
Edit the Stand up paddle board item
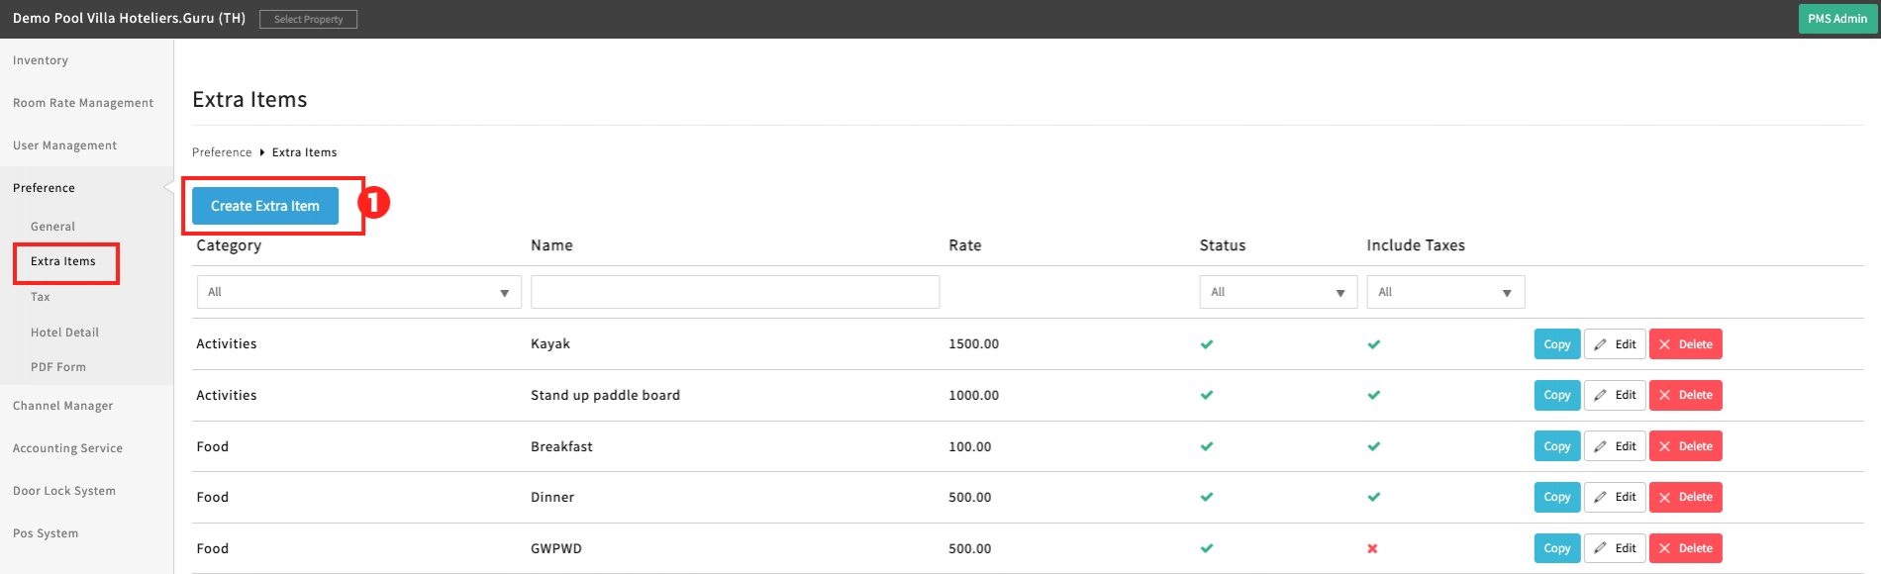1615,395
